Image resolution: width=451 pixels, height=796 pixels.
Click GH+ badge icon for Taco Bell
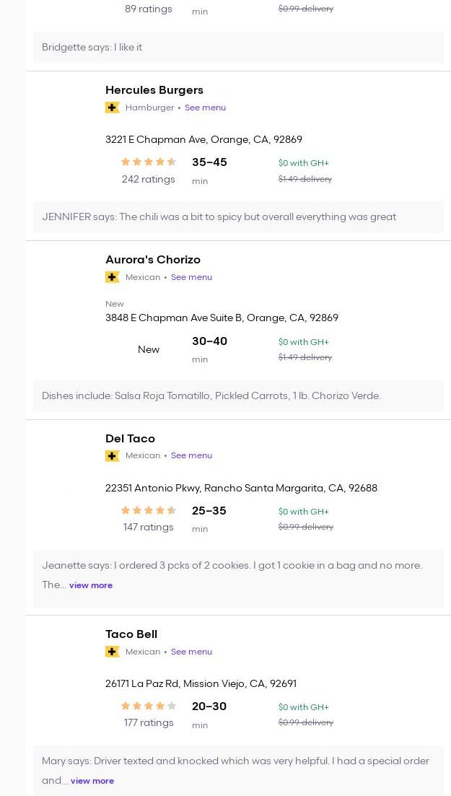tap(112, 652)
